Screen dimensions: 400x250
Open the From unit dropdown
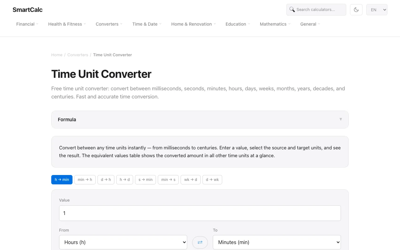123,242
